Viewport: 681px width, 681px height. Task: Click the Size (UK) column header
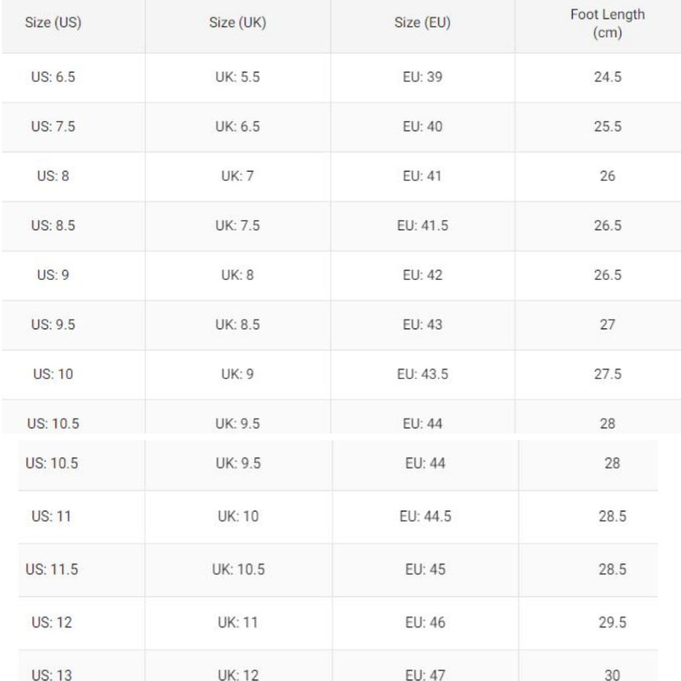click(237, 23)
